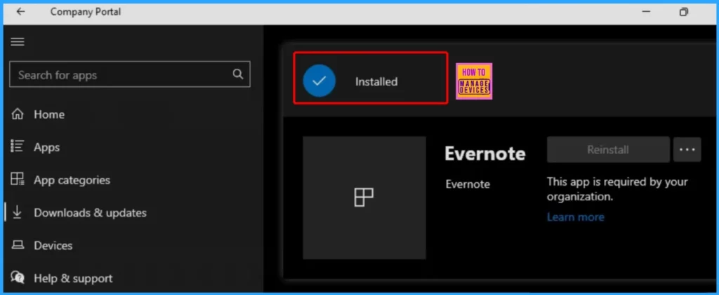Click the Reinstall button
719x295 pixels.
pyautogui.click(x=608, y=149)
